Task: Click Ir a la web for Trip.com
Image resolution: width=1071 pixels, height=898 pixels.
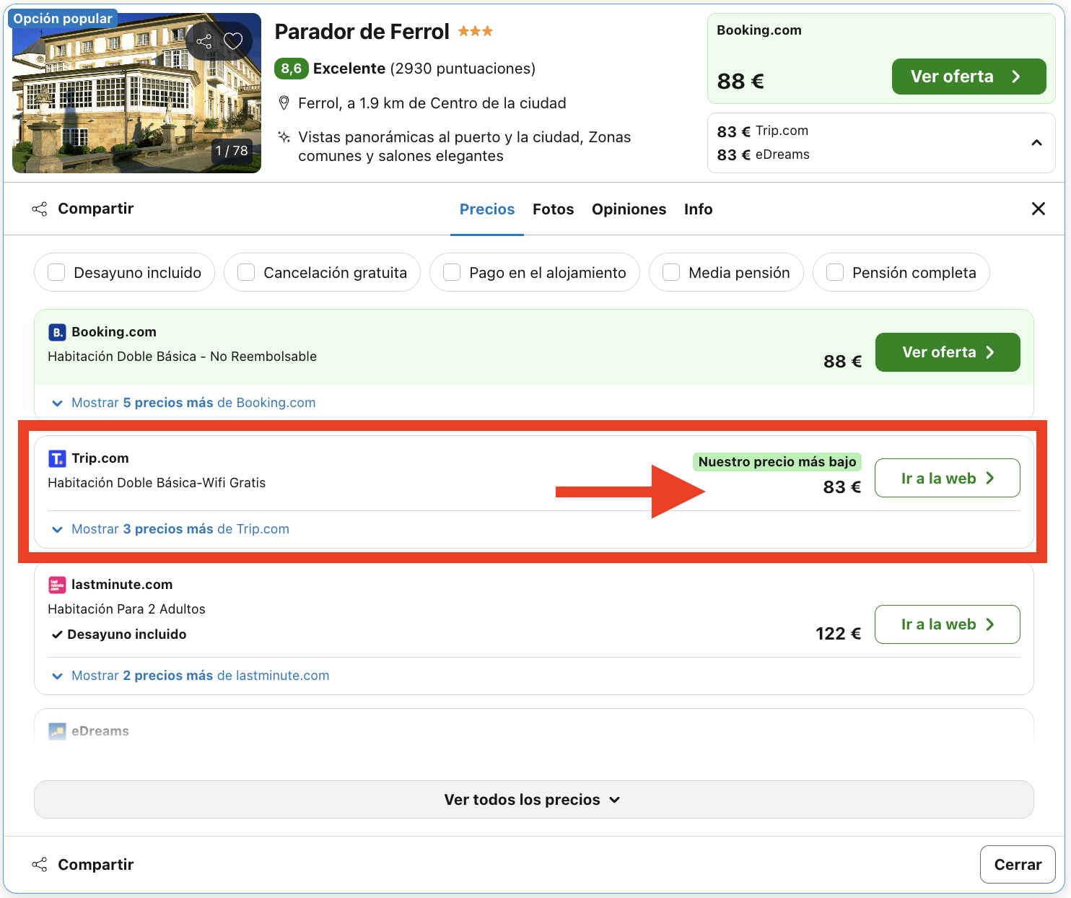Action: pyautogui.click(x=947, y=478)
